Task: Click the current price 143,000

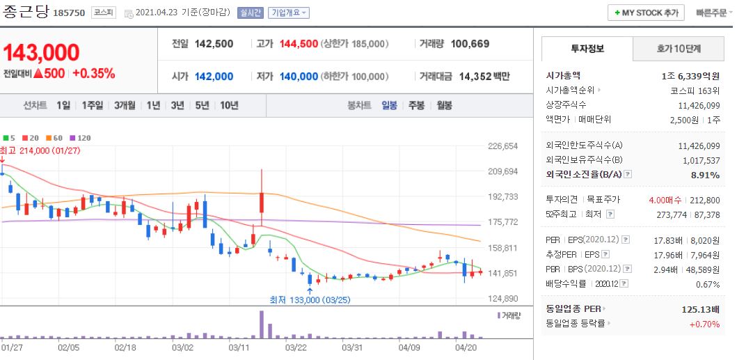Action: [41, 52]
